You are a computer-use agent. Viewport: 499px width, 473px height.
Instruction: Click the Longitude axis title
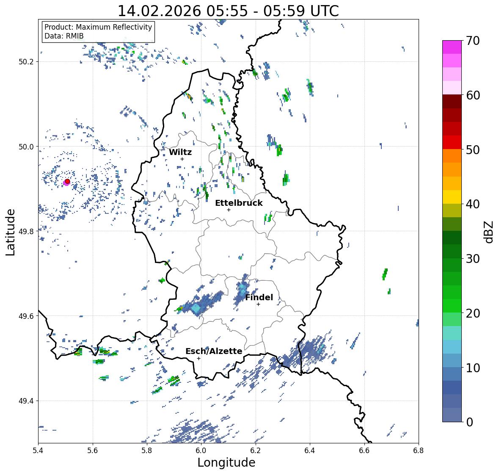(x=226, y=462)
